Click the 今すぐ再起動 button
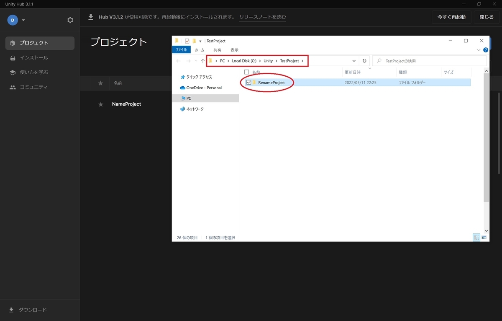The width and height of the screenshot is (502, 321). tap(451, 17)
